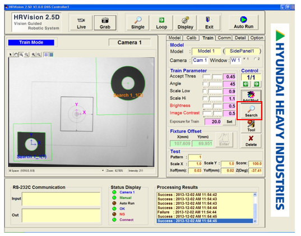The image size is (301, 236).
Task: Open the Comm tab
Action: tap(224, 38)
